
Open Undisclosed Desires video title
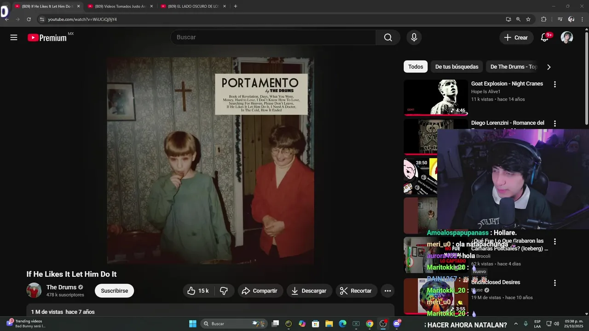[x=496, y=282]
